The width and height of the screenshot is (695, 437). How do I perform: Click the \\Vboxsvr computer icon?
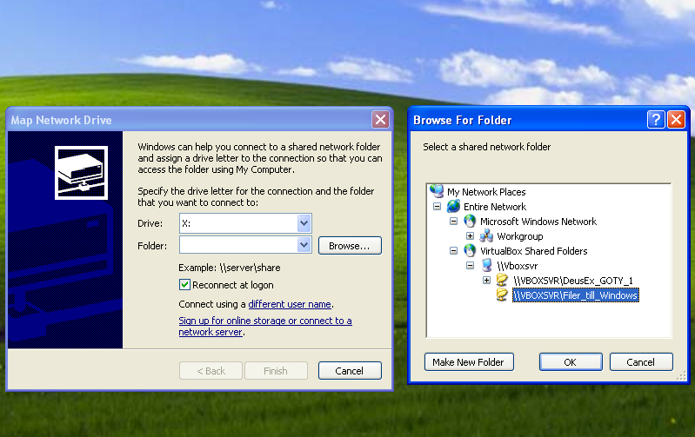tap(487, 266)
